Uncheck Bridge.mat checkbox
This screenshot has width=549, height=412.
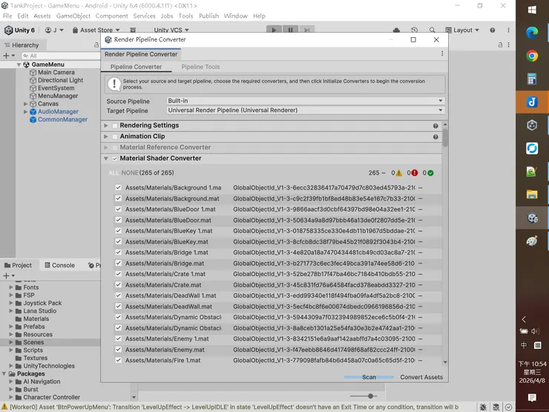[119, 263]
